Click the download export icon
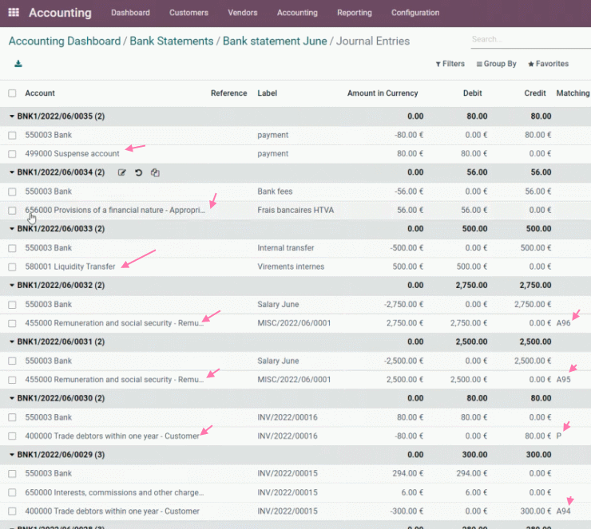591x529 pixels. tap(18, 64)
